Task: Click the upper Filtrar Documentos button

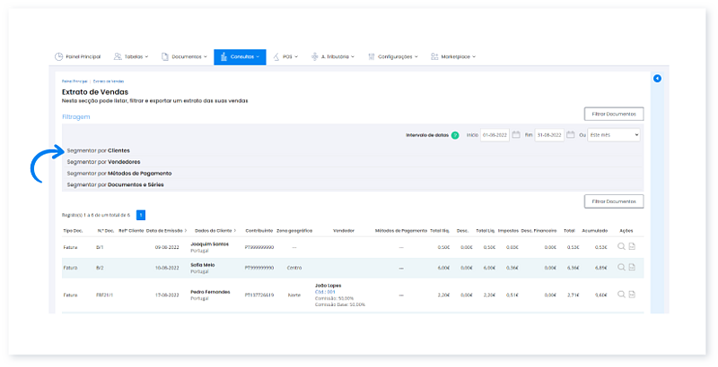Action: (x=613, y=114)
